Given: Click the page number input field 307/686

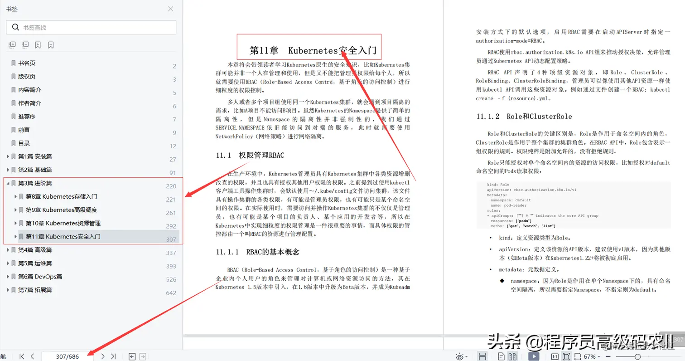Looking at the screenshot, I should (x=68, y=356).
